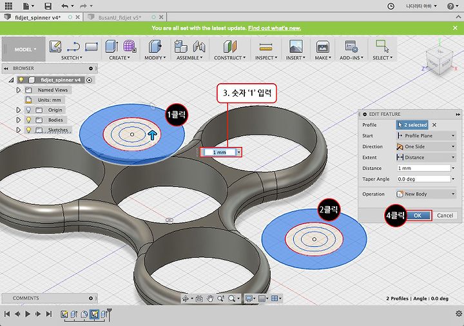Image resolution: width=464 pixels, height=326 pixels.
Task: Open the Viewports layout icon
Action: pos(275,298)
